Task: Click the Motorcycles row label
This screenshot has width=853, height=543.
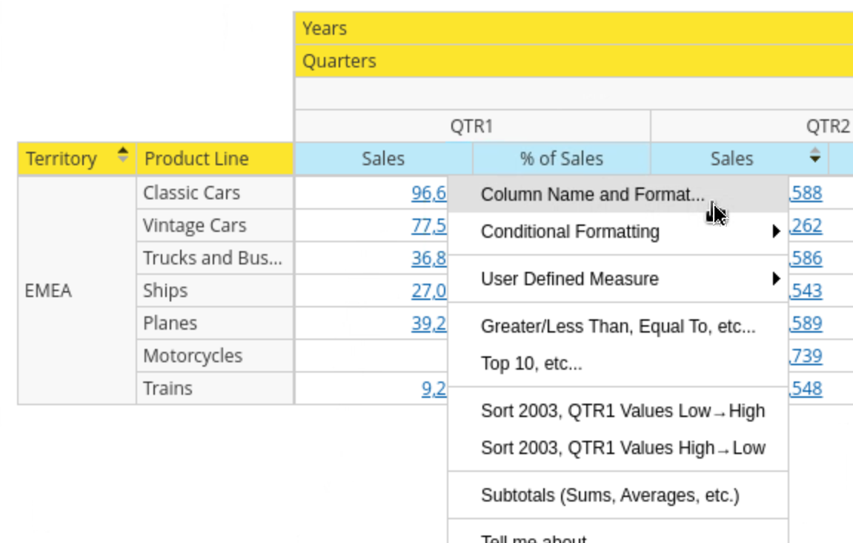Action: pyautogui.click(x=193, y=356)
